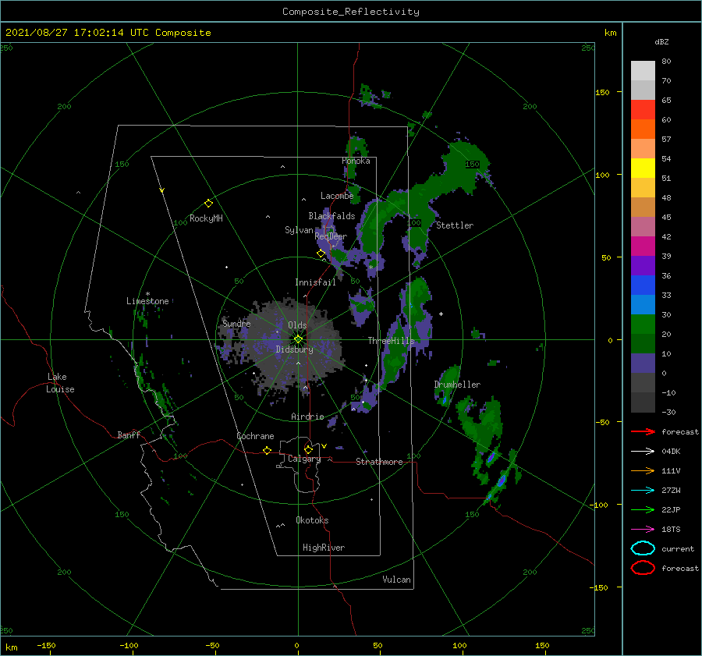Screen dimensions: 702x656
Task: Click the Strathmore town label
Action: pos(379,462)
